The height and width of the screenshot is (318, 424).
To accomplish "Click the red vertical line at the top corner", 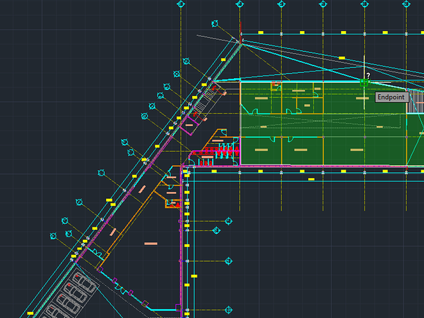I will (240, 32).
